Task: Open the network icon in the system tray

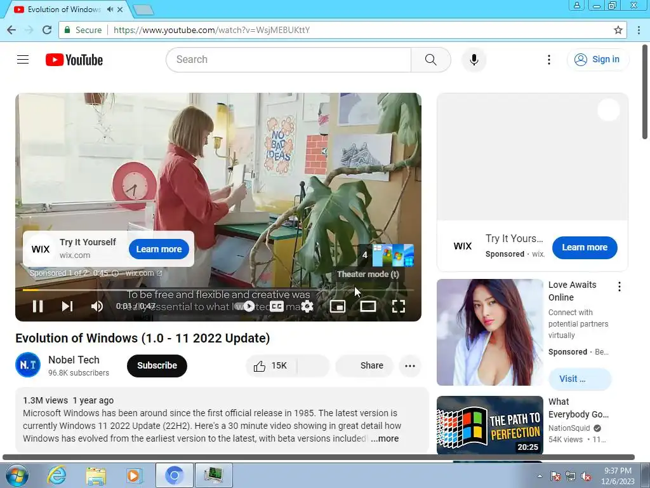Action: point(571,476)
